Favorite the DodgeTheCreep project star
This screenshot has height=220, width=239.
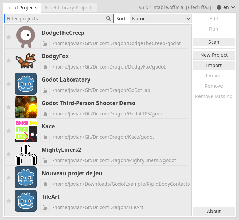[9, 37]
